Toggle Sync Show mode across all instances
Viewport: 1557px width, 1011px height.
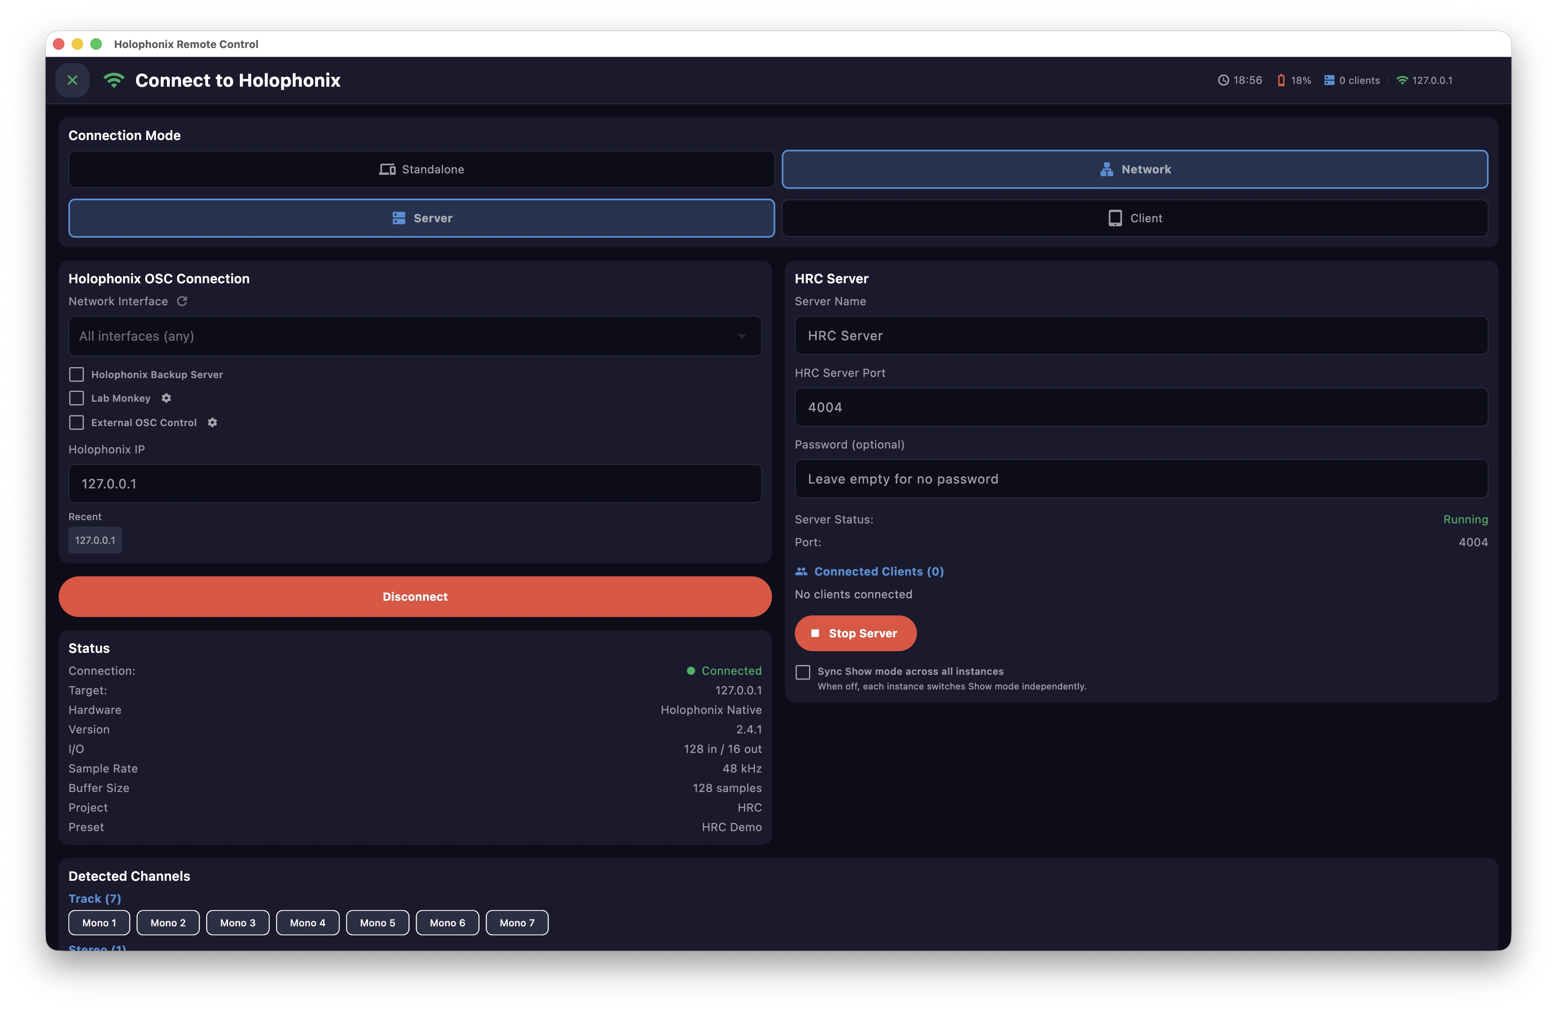pos(803,672)
